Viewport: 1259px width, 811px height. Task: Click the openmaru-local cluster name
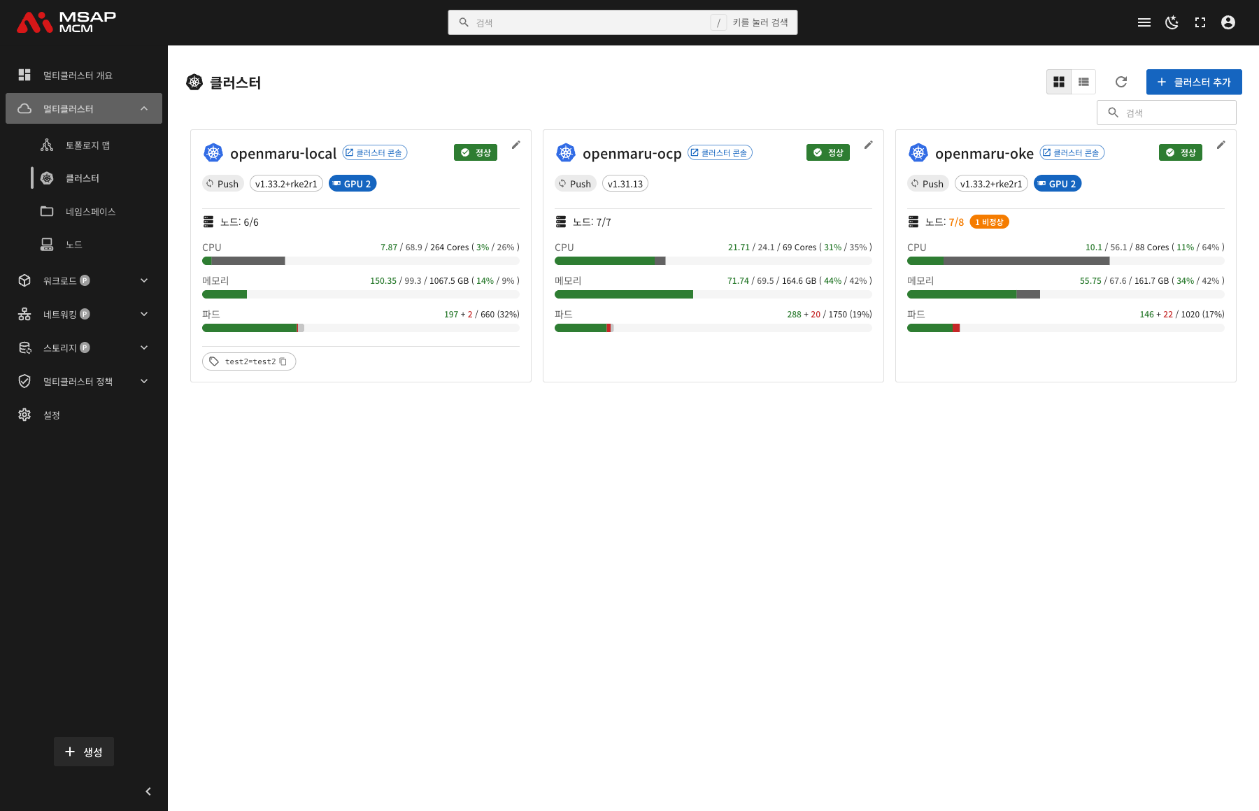tap(283, 153)
